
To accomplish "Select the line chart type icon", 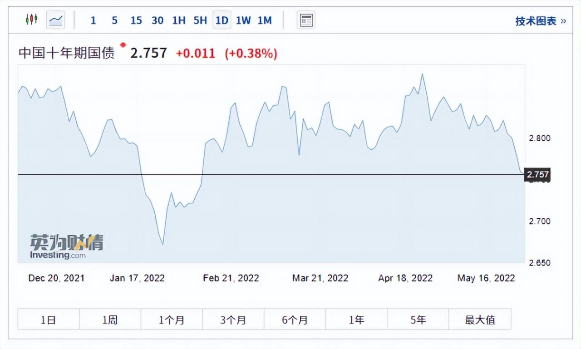I will pyautogui.click(x=56, y=20).
